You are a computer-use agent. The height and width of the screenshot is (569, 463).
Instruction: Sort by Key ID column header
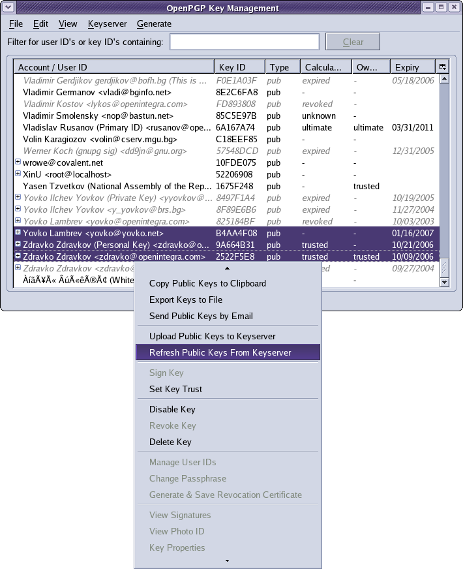click(x=240, y=67)
